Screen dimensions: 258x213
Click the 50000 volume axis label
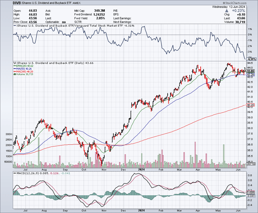pos(8,162)
